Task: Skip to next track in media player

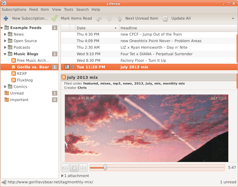Action: tap(83, 168)
